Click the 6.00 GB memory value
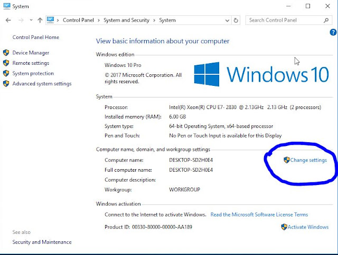The height and width of the screenshot is (255, 338). pyautogui.click(x=177, y=117)
